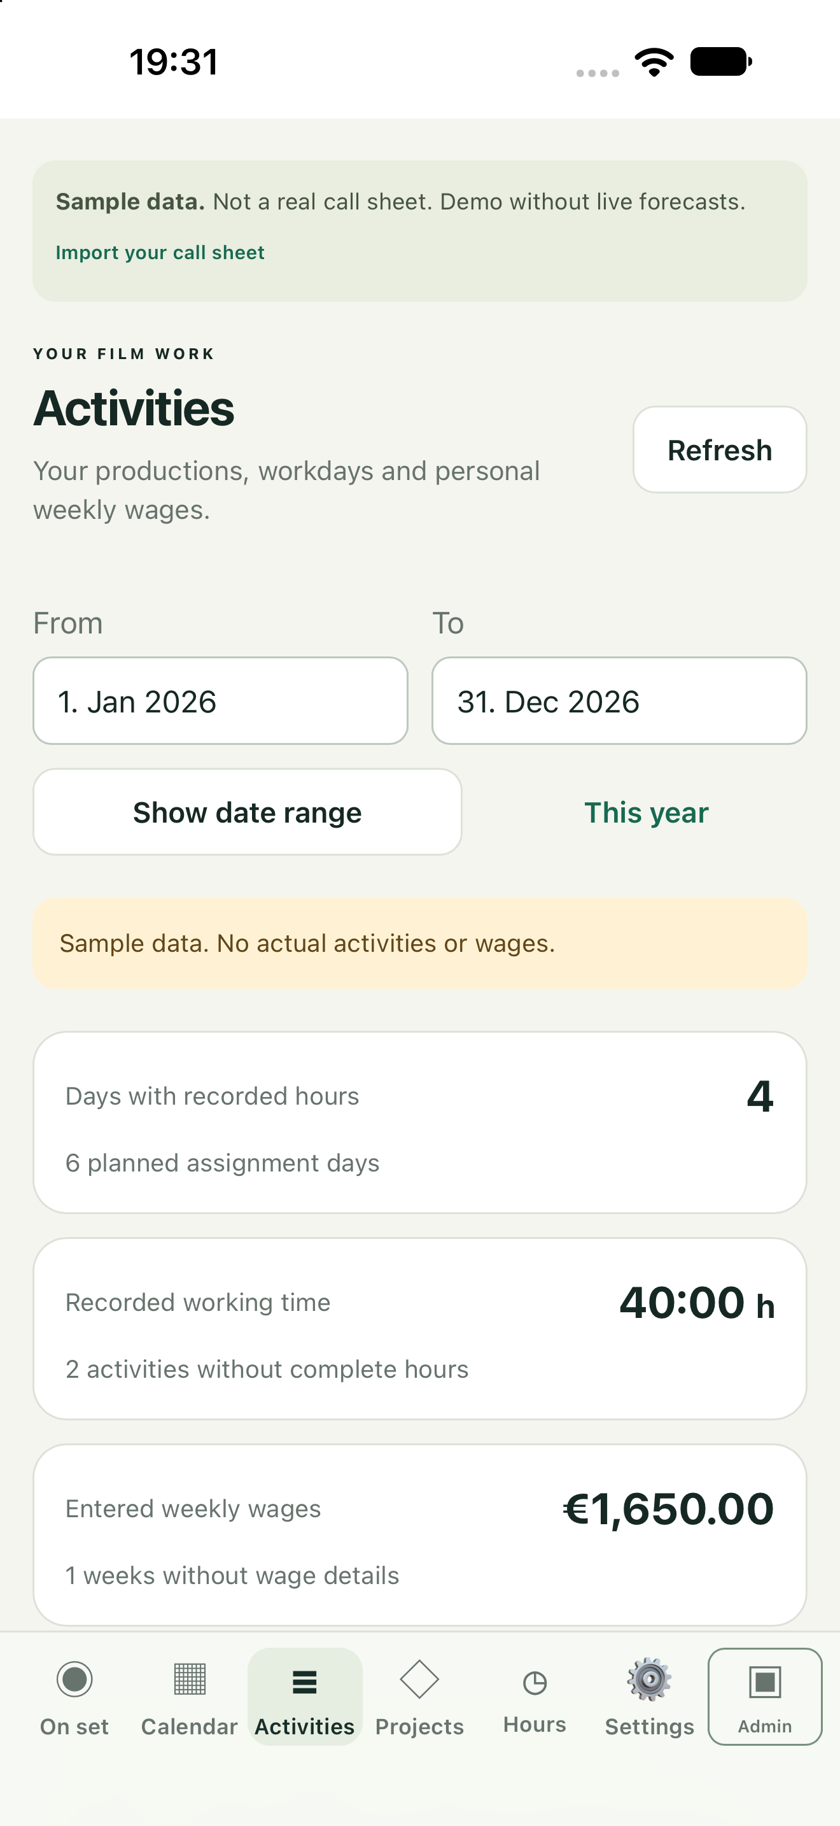Image resolution: width=840 pixels, height=1826 pixels.
Task: Open the On set tab icon
Action: [74, 1680]
